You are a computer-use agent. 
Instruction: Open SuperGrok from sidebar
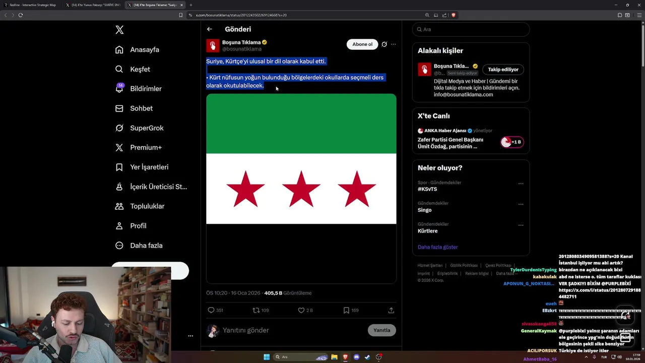pyautogui.click(x=139, y=128)
